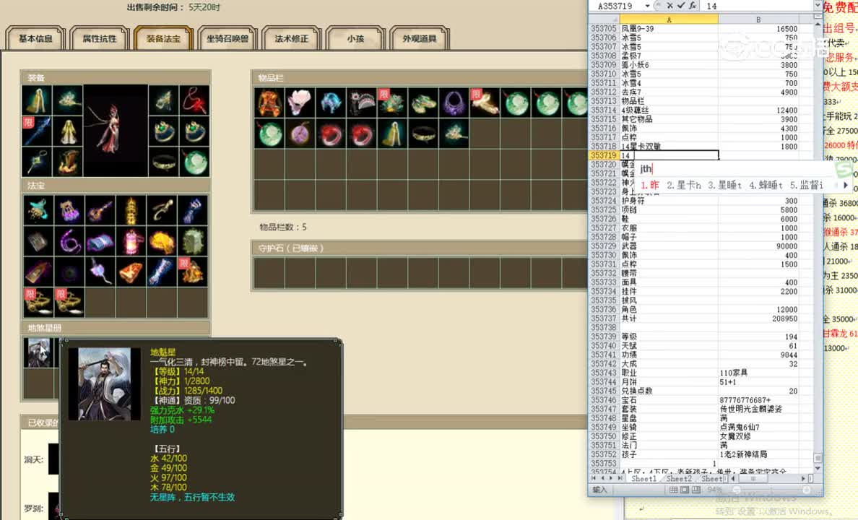Click the golden boots equipment icon
The height and width of the screenshot is (520, 858).
(x=68, y=162)
